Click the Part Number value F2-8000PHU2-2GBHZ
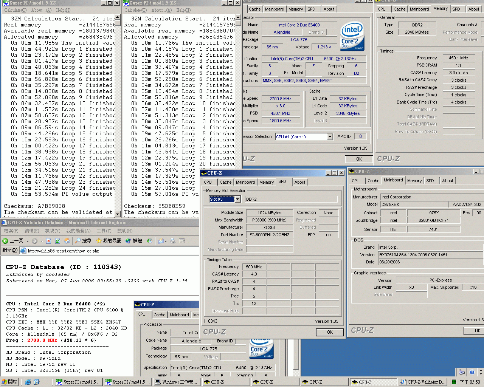The image size is (484, 387). (269, 235)
